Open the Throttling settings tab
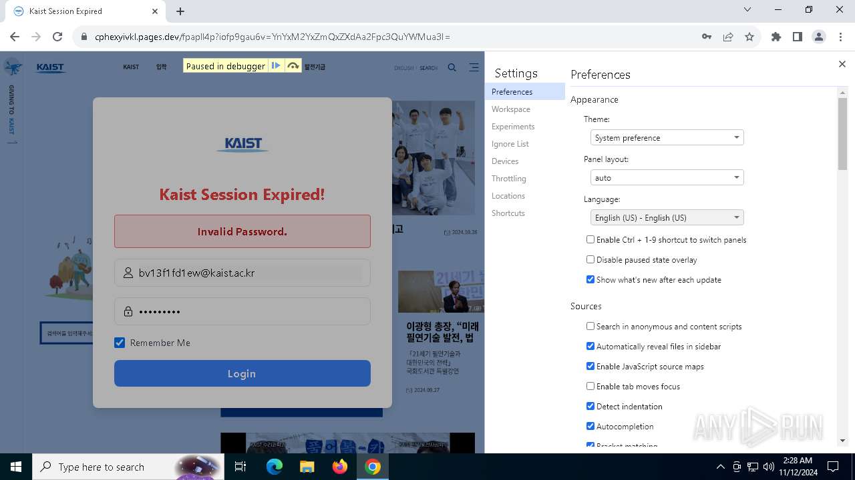The image size is (855, 480). click(x=525, y=178)
